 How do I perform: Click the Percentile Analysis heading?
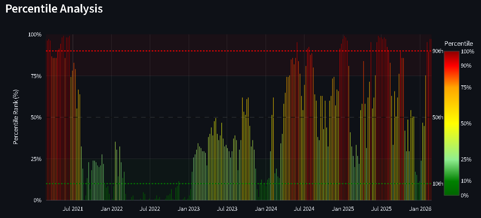[x=54, y=9]
